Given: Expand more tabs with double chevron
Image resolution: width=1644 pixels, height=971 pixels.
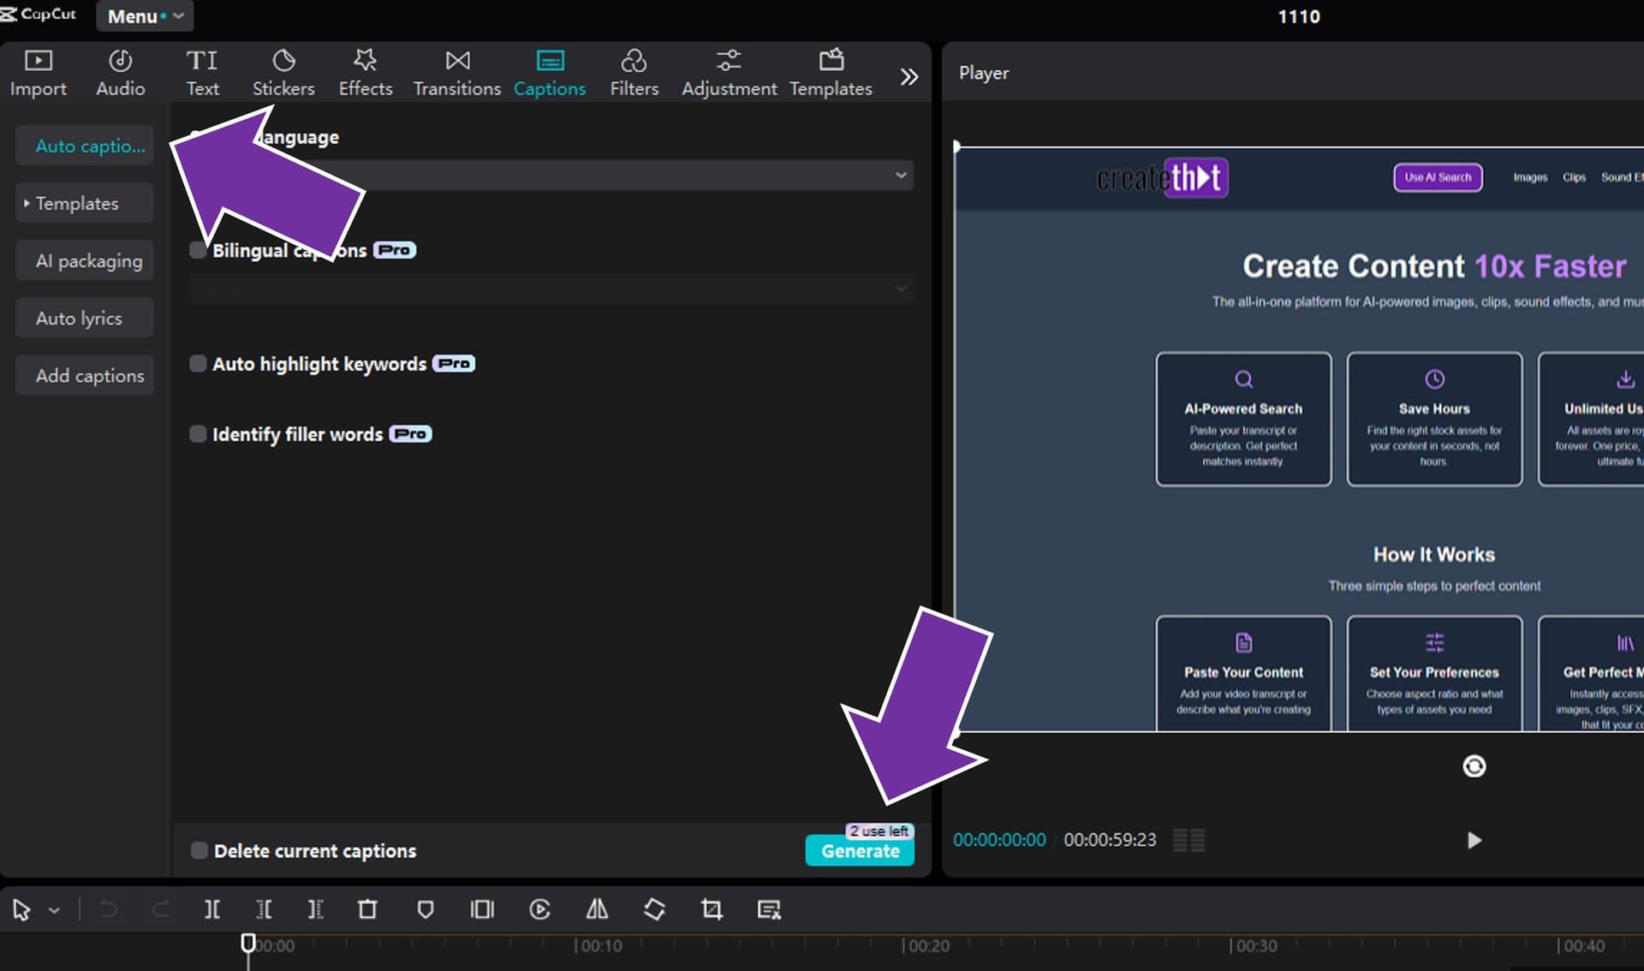Looking at the screenshot, I should click(909, 77).
